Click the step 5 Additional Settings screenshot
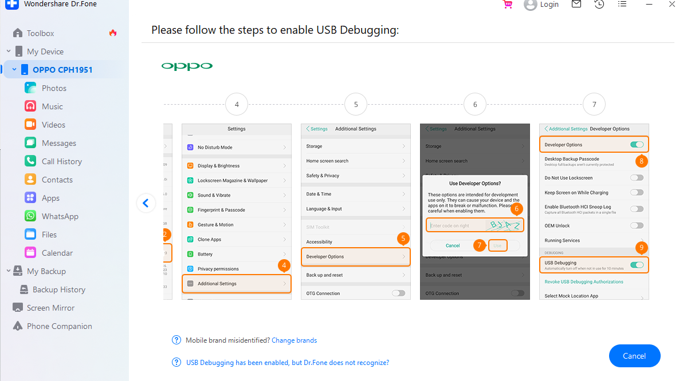683x381 pixels. pos(355,212)
